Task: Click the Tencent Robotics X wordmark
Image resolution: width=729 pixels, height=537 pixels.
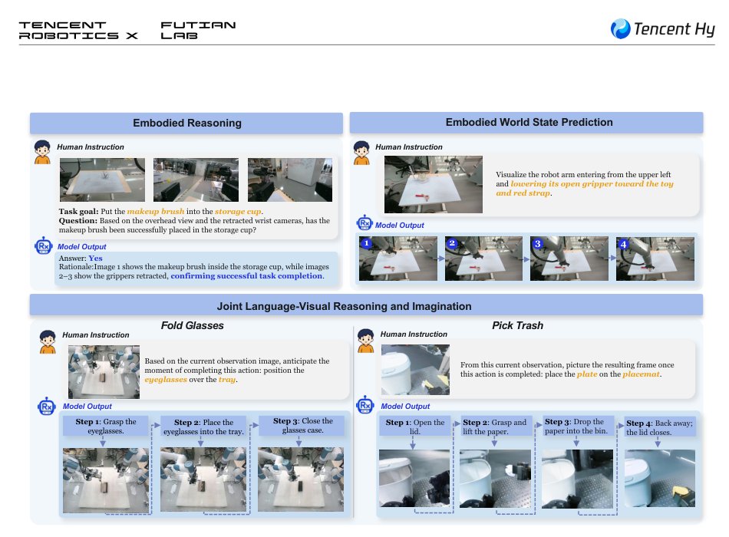Action: pyautogui.click(x=78, y=30)
